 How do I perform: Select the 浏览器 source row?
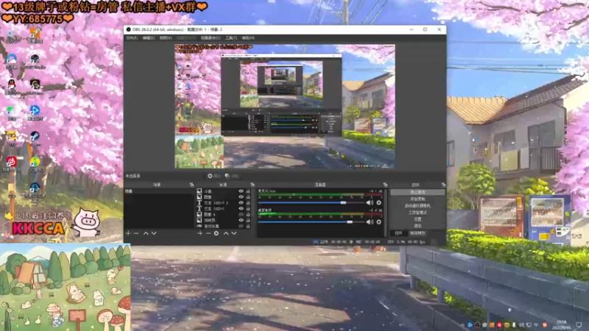click(x=224, y=220)
